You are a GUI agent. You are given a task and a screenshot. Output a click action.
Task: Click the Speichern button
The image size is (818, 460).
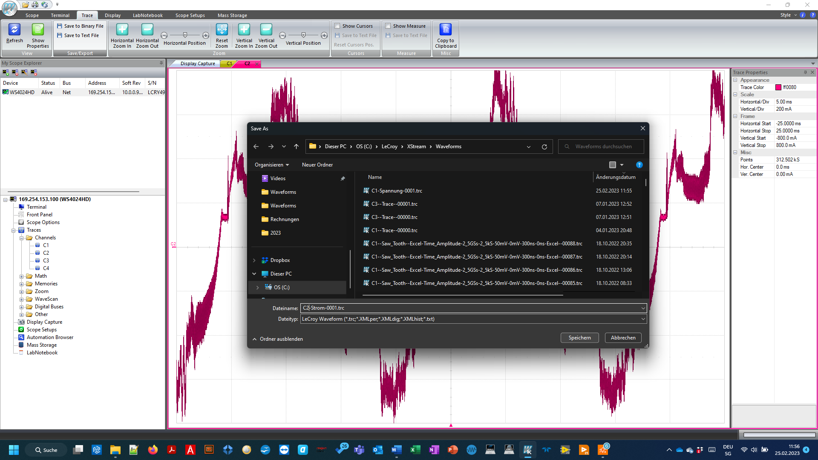point(579,338)
